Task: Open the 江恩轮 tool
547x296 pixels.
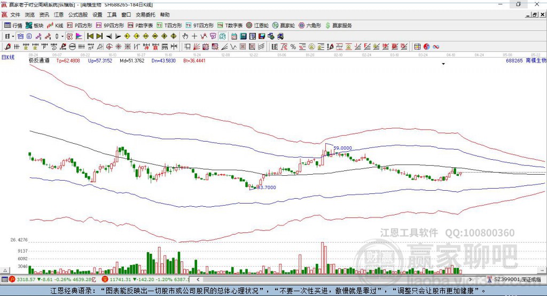Action: coord(257,26)
